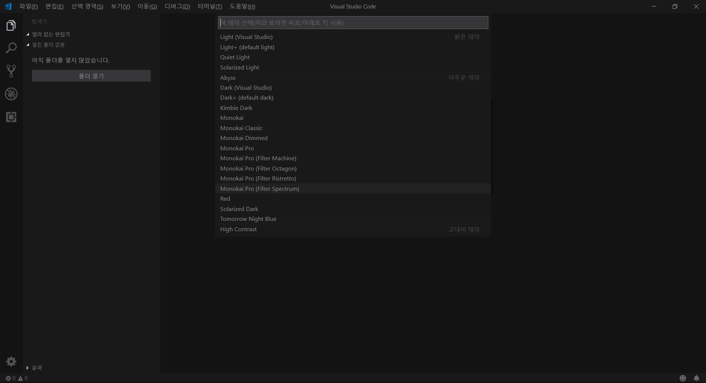Open notifications bell in status bar
The image size is (706, 383).
(696, 378)
